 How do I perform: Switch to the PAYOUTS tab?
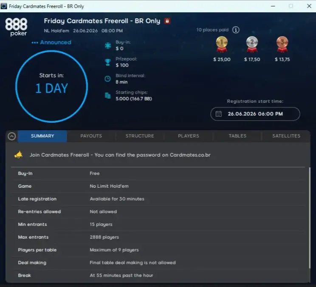point(91,136)
